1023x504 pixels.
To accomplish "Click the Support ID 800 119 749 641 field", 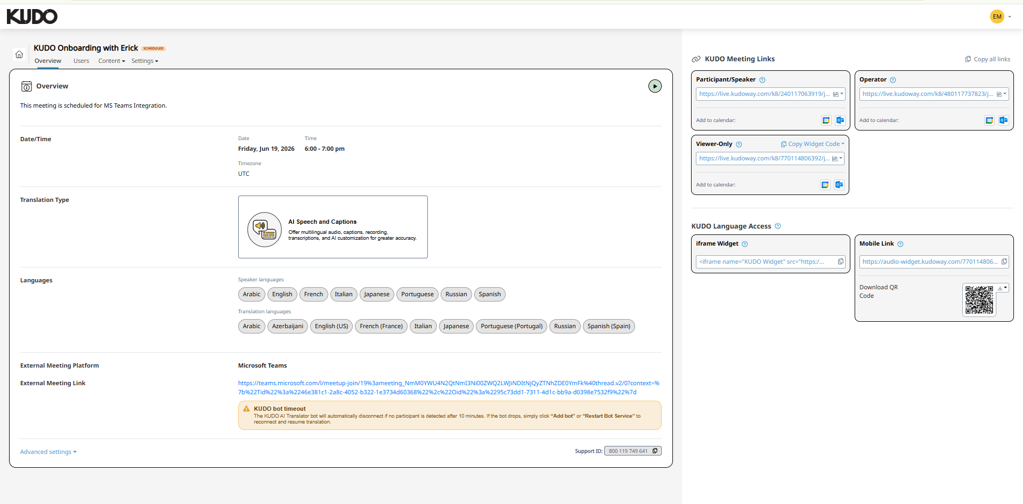I will [632, 451].
